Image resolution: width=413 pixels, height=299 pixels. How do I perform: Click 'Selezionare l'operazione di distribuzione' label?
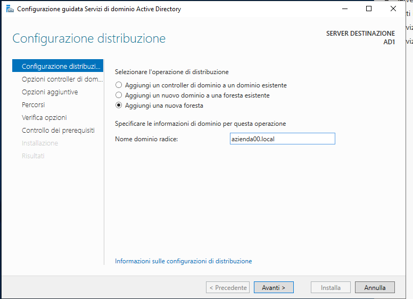172,72
